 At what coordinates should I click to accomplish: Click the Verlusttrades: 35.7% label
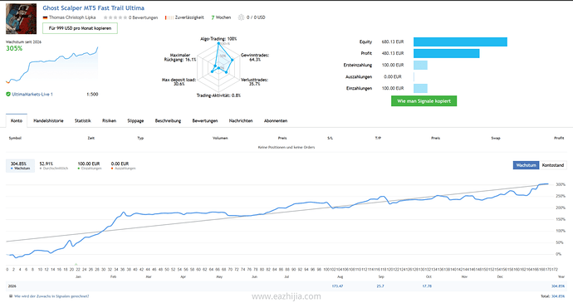click(x=255, y=81)
